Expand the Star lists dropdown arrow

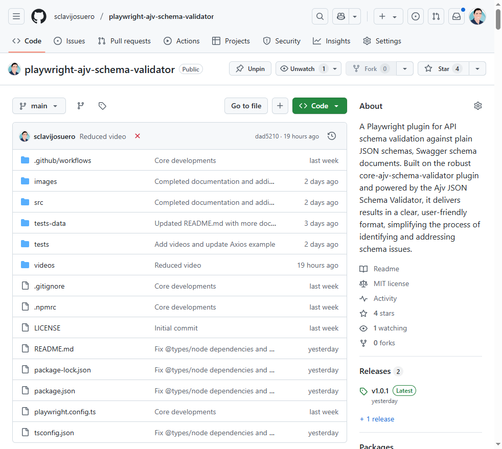pyautogui.click(x=477, y=69)
